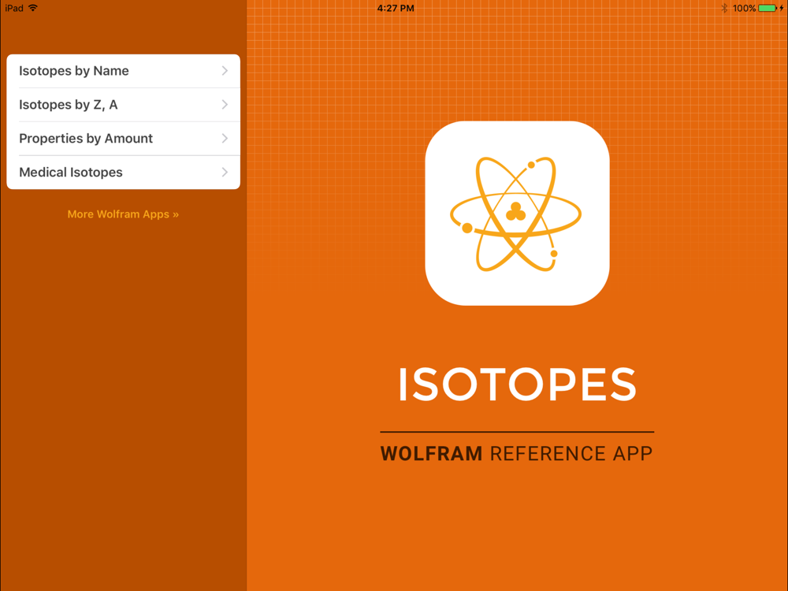788x591 pixels.
Task: Tap the atom Isotopes app icon
Action: tap(517, 213)
